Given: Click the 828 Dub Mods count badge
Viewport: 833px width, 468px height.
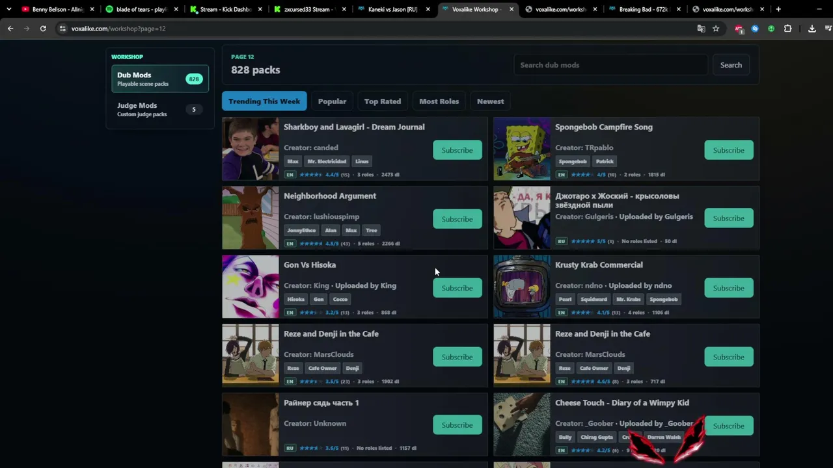Looking at the screenshot, I should pos(194,79).
